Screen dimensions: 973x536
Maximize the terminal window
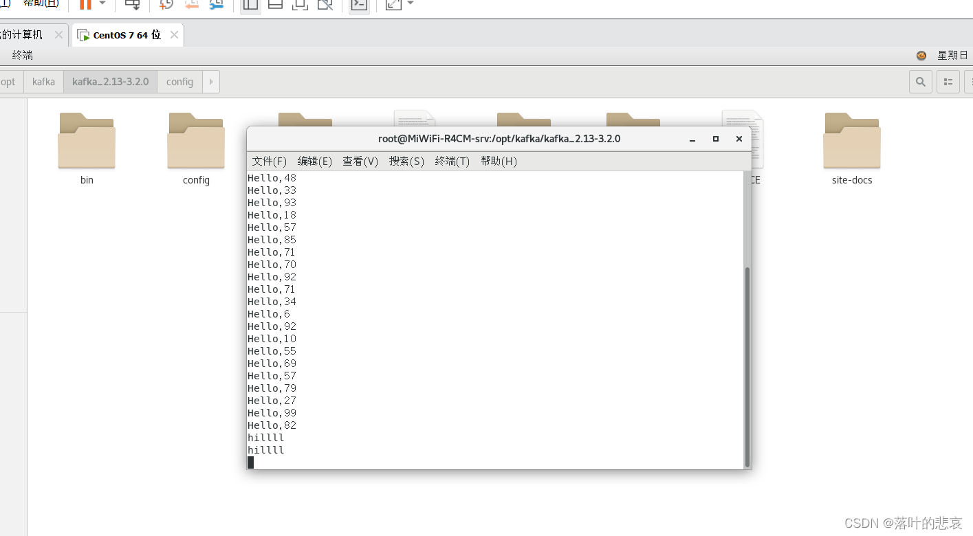point(716,139)
